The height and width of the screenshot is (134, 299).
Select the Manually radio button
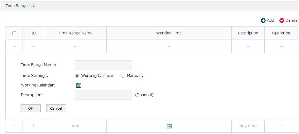123,76
